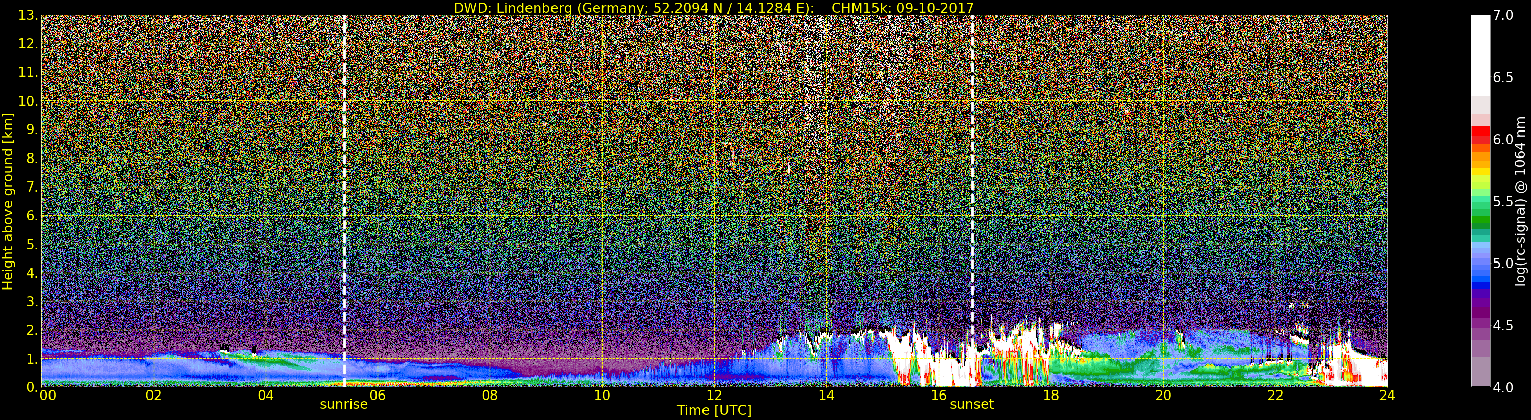The height and width of the screenshot is (420, 1531).
Task: Click the '12' time axis tick label
Action: 714,396
